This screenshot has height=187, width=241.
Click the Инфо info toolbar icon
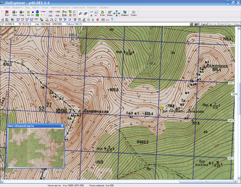(x=110, y=13)
